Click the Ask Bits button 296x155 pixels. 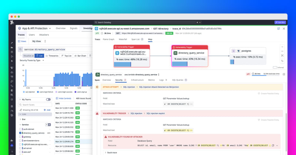coord(280,22)
